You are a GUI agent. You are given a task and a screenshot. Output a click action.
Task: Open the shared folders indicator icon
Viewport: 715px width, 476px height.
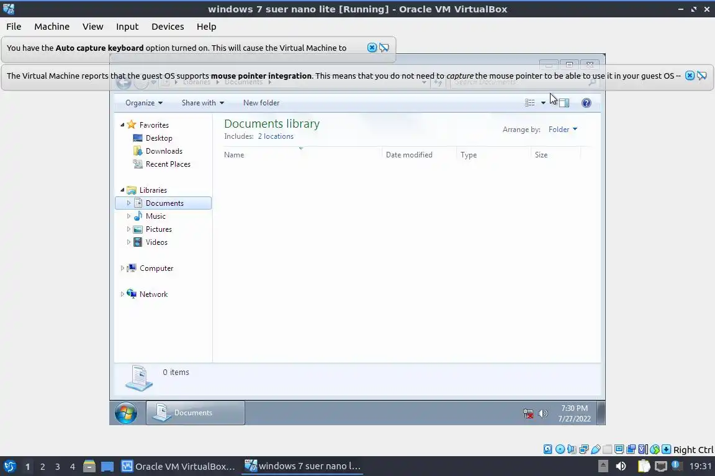coord(608,449)
